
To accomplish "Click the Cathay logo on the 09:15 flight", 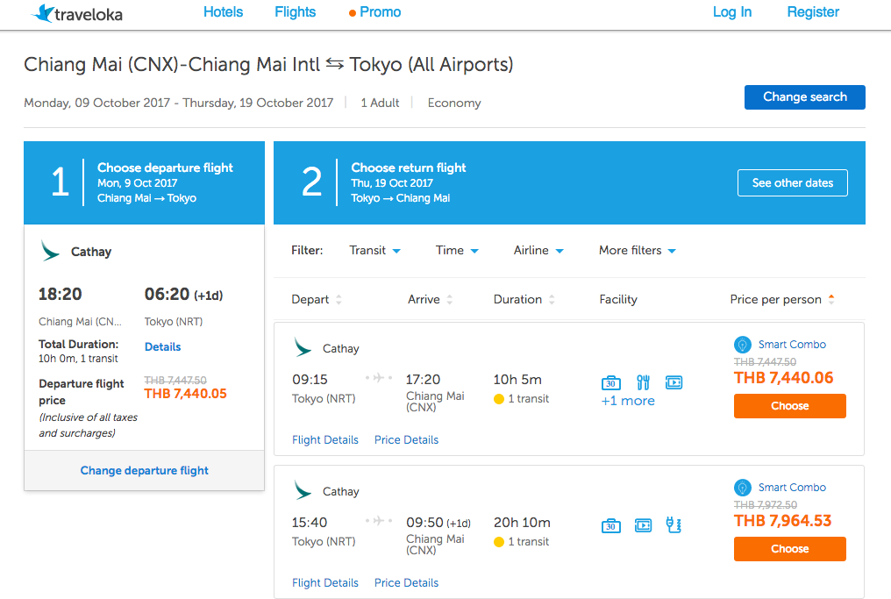I will (303, 347).
